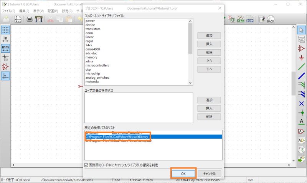Uncheck cache/library conflict check on load
The image size is (307, 183).
coord(86,165)
